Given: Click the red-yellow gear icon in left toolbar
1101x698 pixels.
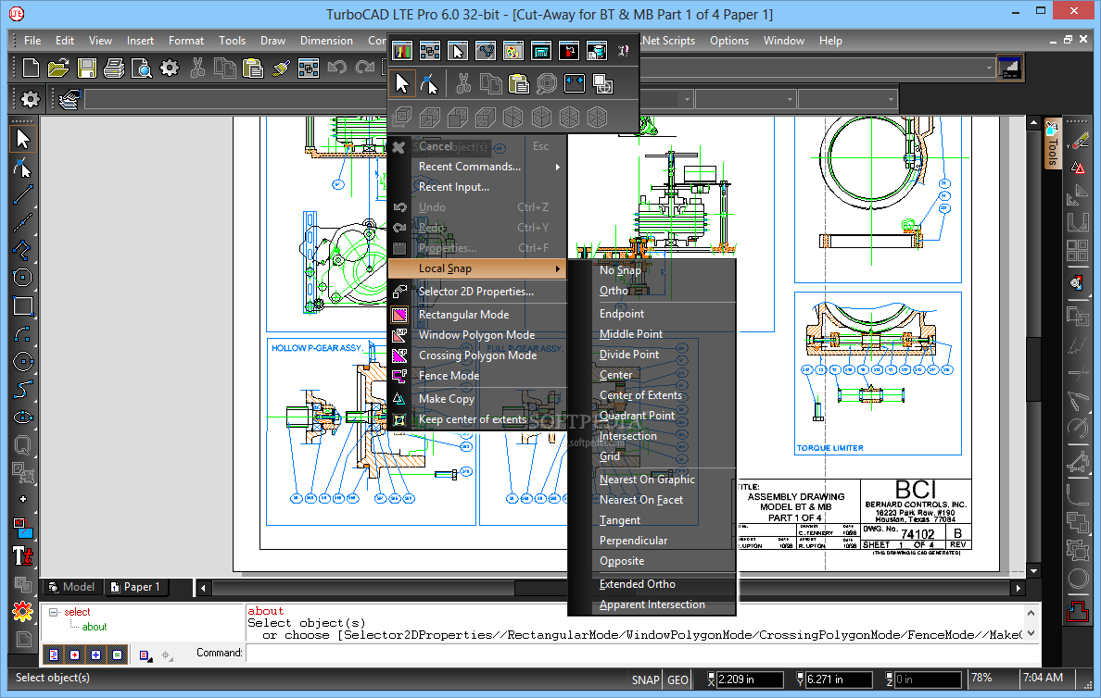Looking at the screenshot, I should (22, 612).
